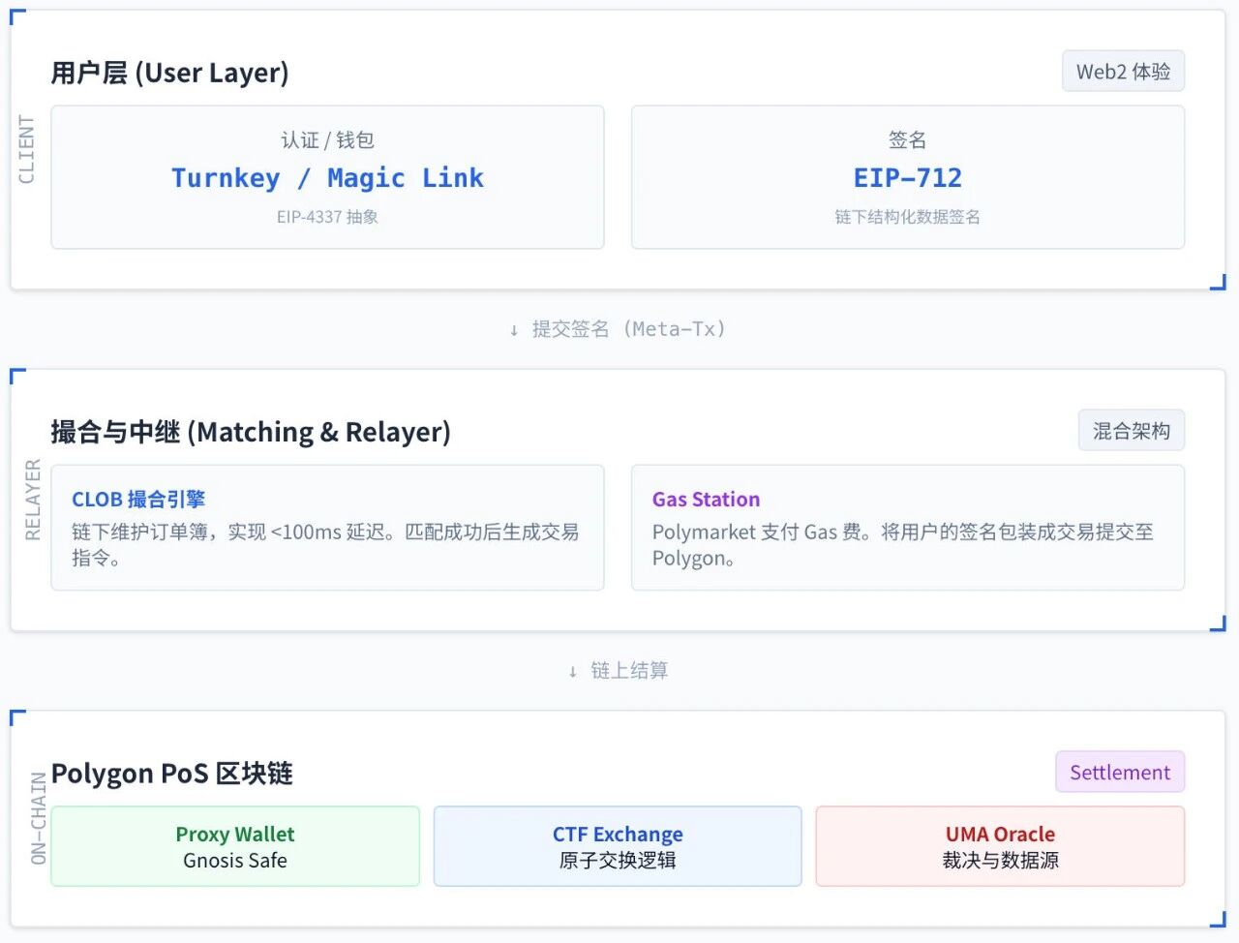Click the Web2 体验 badge
Image resolution: width=1239 pixels, height=943 pixels.
pyautogui.click(x=1123, y=72)
